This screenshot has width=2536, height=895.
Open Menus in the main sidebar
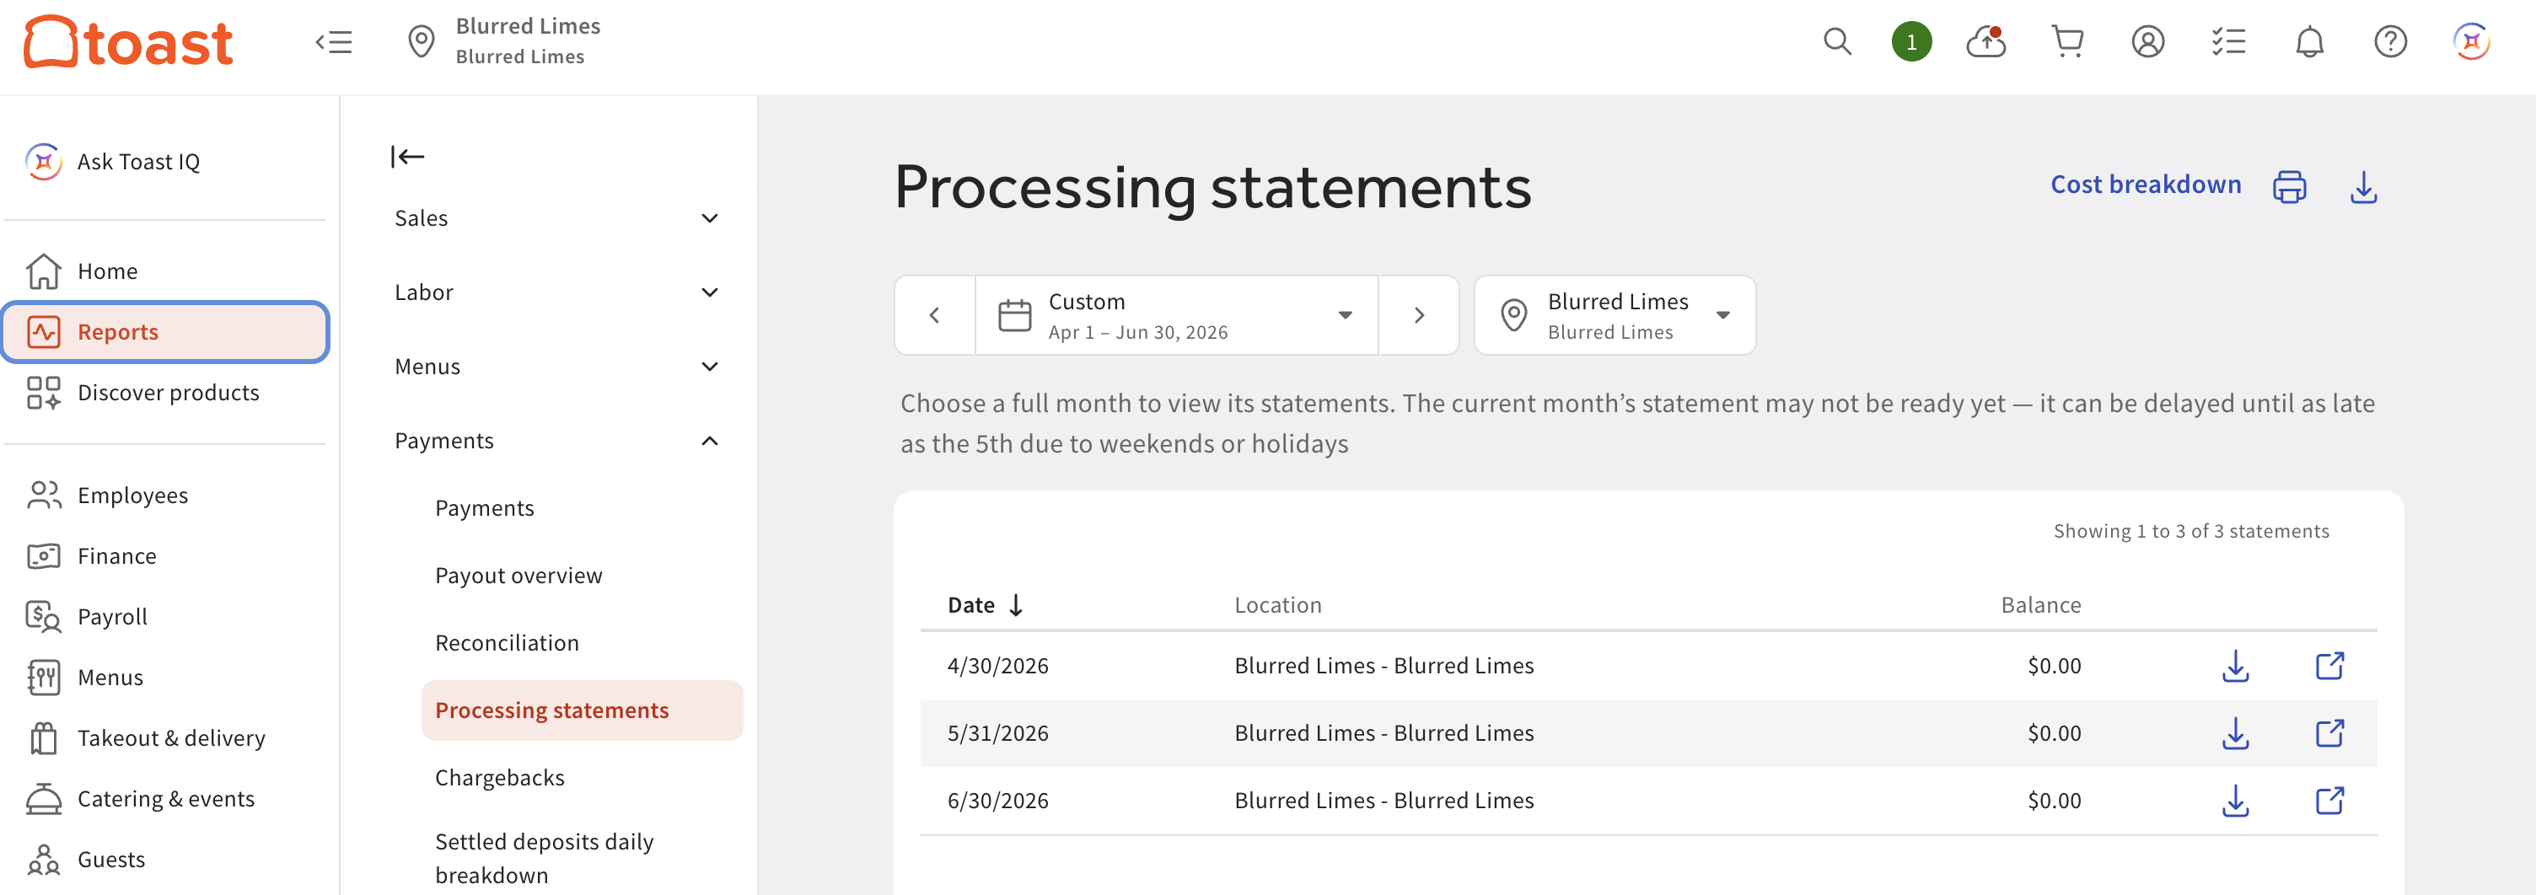point(165,678)
